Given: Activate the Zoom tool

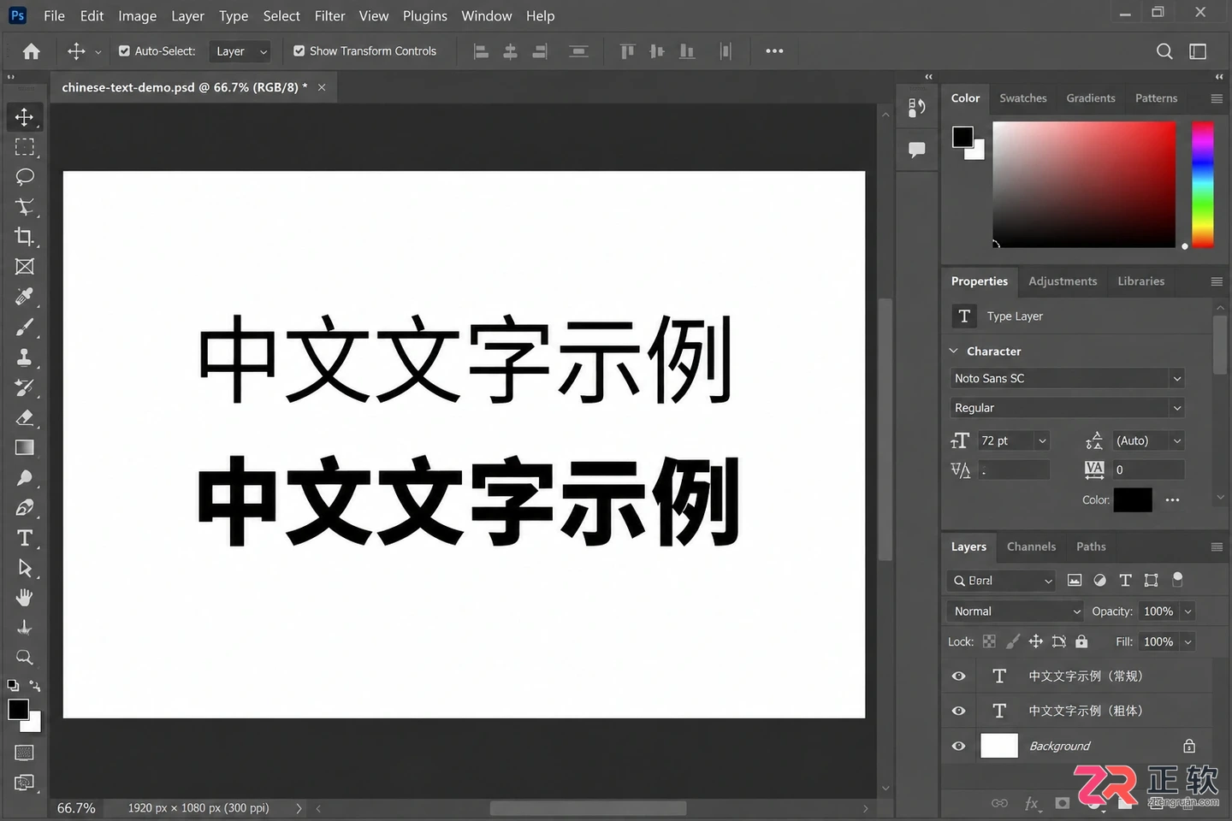Looking at the screenshot, I should (25, 658).
